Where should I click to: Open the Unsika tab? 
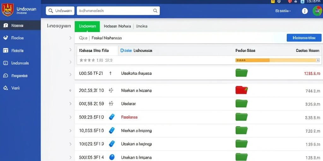(x=142, y=26)
